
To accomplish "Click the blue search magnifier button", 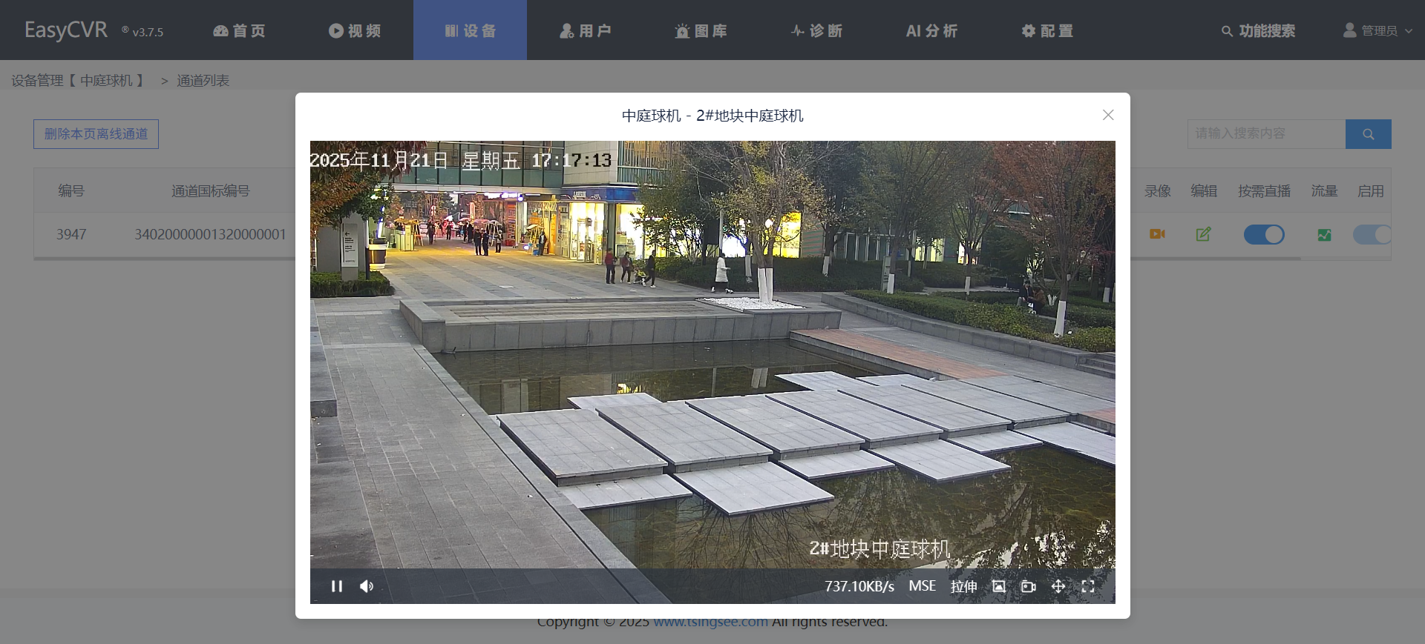I will click(x=1369, y=134).
